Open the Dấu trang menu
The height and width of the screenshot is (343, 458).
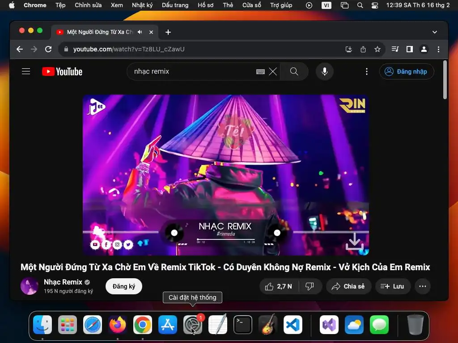(x=175, y=5)
